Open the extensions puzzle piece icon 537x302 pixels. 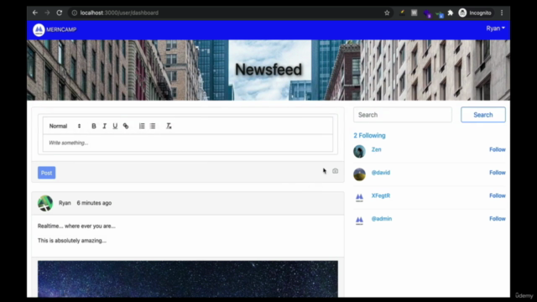[x=451, y=13]
